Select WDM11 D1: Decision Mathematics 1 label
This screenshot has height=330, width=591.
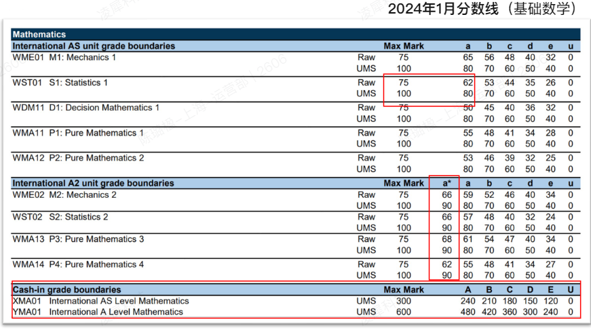[86, 108]
